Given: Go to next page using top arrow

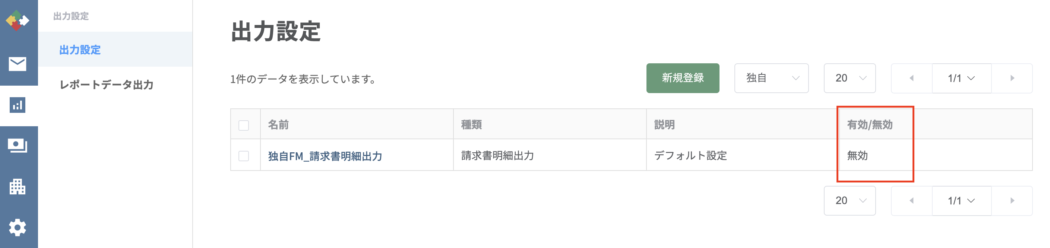Looking at the screenshot, I should tap(1012, 78).
